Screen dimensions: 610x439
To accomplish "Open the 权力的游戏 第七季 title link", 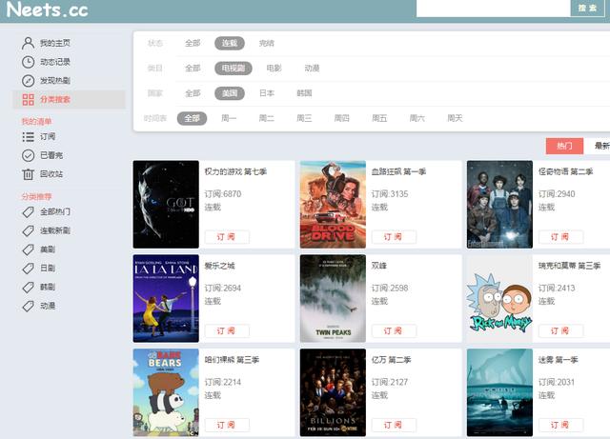I will pyautogui.click(x=235, y=171).
